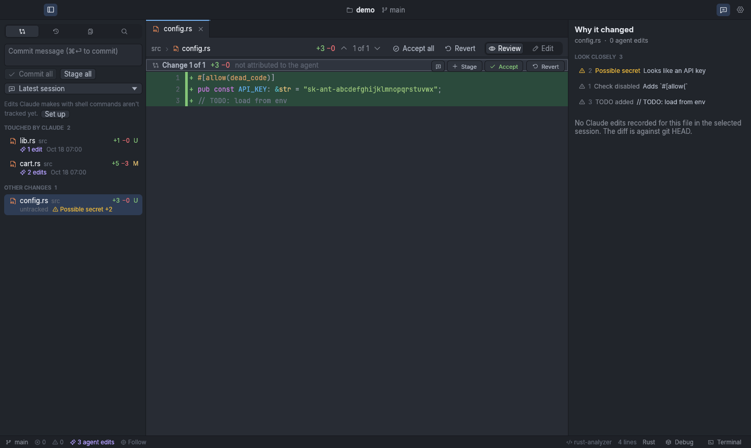Toggle the left sidebar panel icon
Screen dimensions: 751x448
tap(51, 9)
